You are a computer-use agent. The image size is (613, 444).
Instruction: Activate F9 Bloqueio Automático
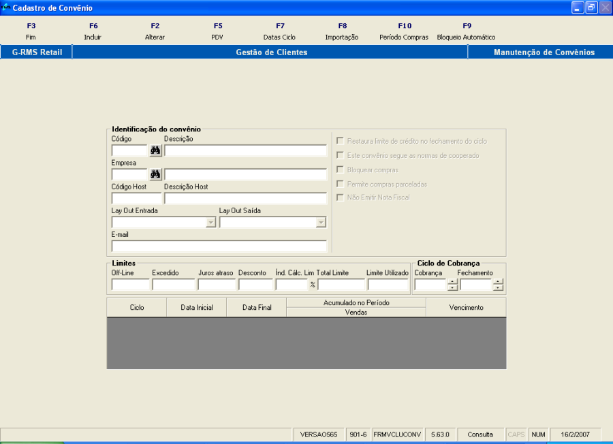[467, 31]
